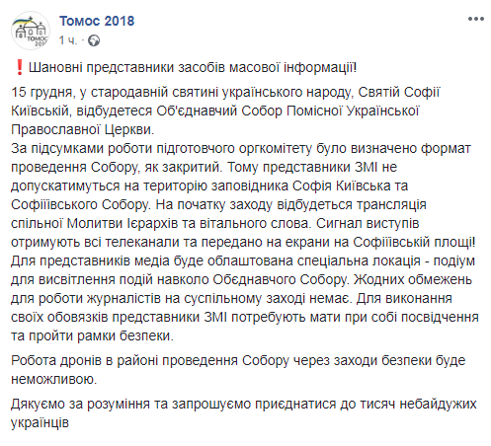Image resolution: width=491 pixels, height=446 pixels.
Task: Click the line starting 'допускатимуться на територію'
Action: 209,186
